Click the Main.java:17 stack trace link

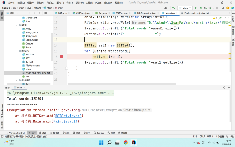(x=65, y=121)
